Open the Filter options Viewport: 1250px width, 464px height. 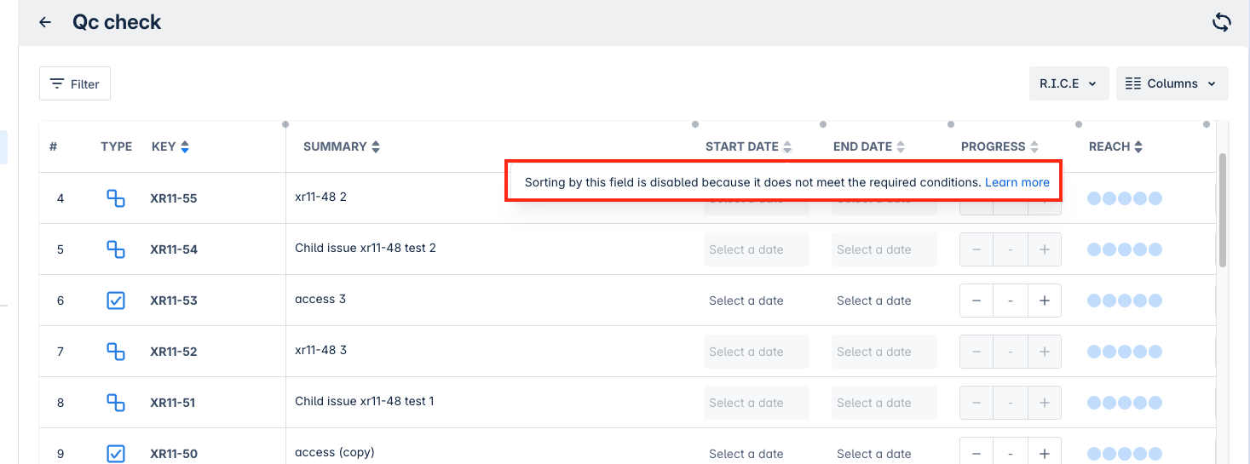click(75, 83)
